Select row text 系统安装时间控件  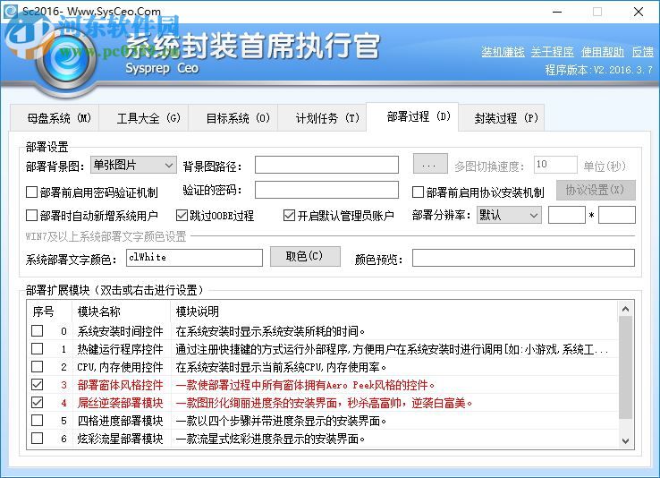click(x=120, y=331)
